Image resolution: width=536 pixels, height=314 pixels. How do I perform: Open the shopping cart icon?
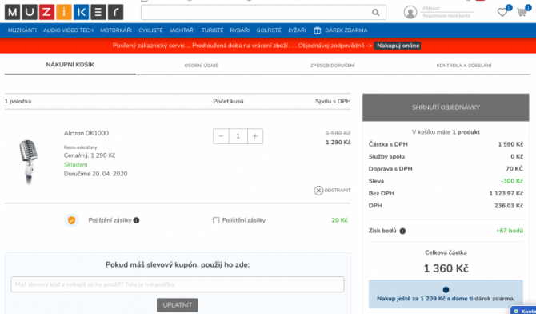522,12
